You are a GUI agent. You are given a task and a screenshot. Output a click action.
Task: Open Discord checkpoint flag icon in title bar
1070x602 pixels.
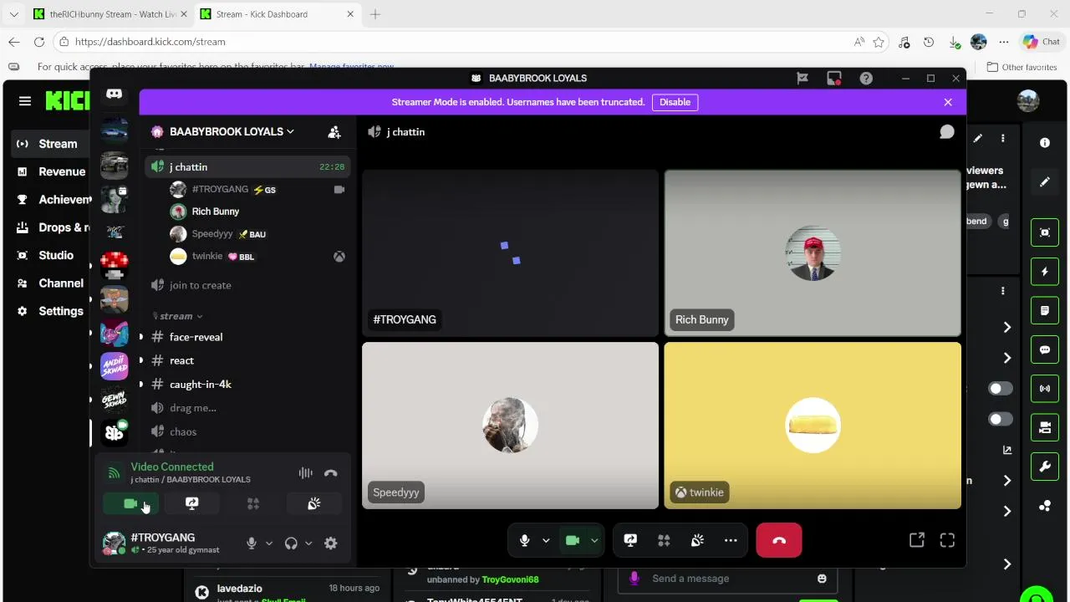(x=802, y=78)
